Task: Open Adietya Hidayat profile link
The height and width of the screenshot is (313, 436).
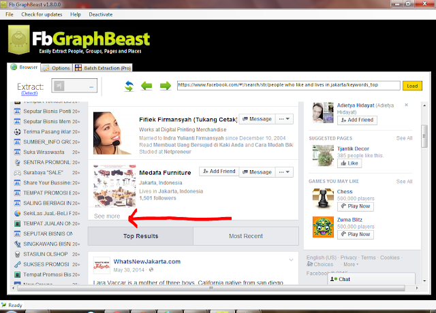Action: [356, 105]
